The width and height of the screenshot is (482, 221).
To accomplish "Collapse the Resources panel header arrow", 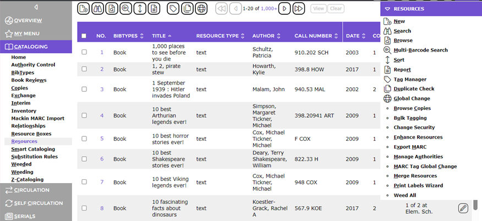I will [x=387, y=9].
